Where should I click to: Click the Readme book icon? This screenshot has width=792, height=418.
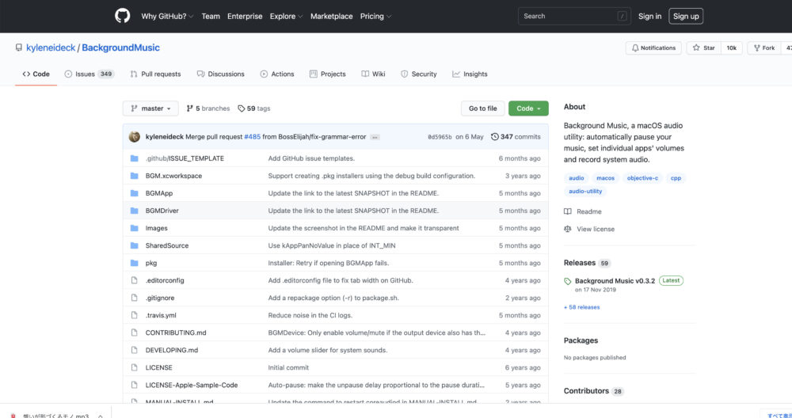coord(568,211)
